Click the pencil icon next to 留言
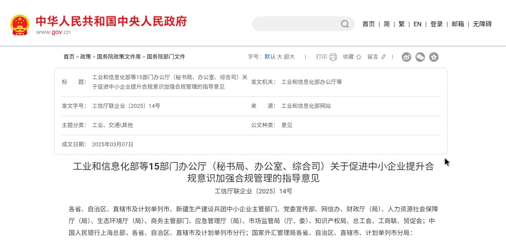This screenshot has width=506, height=242. point(383,57)
